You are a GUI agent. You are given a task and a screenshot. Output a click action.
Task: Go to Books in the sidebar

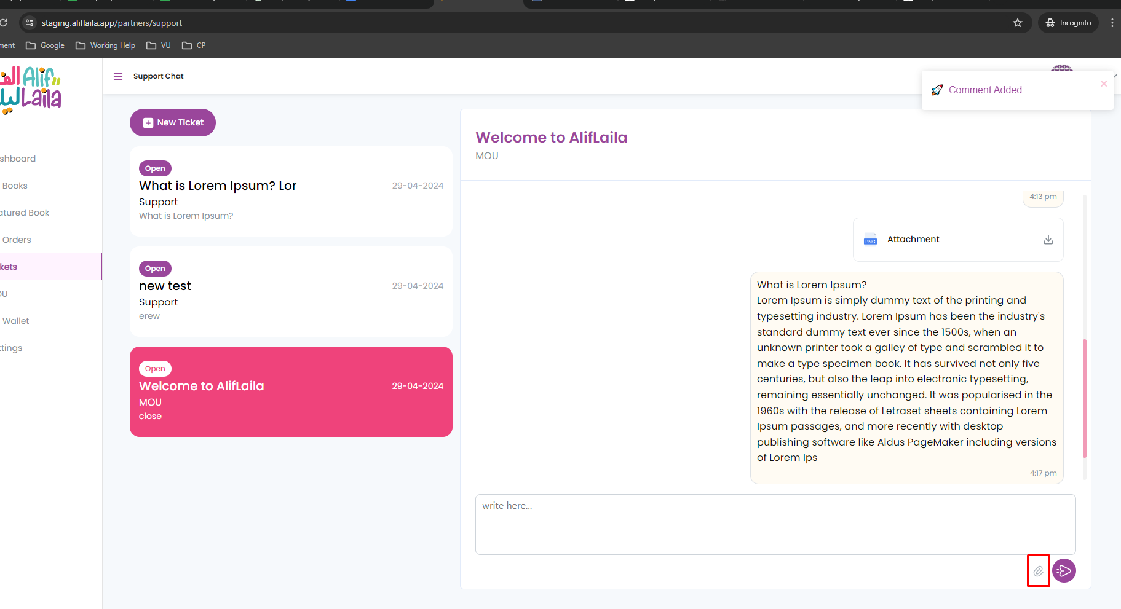[x=15, y=186]
